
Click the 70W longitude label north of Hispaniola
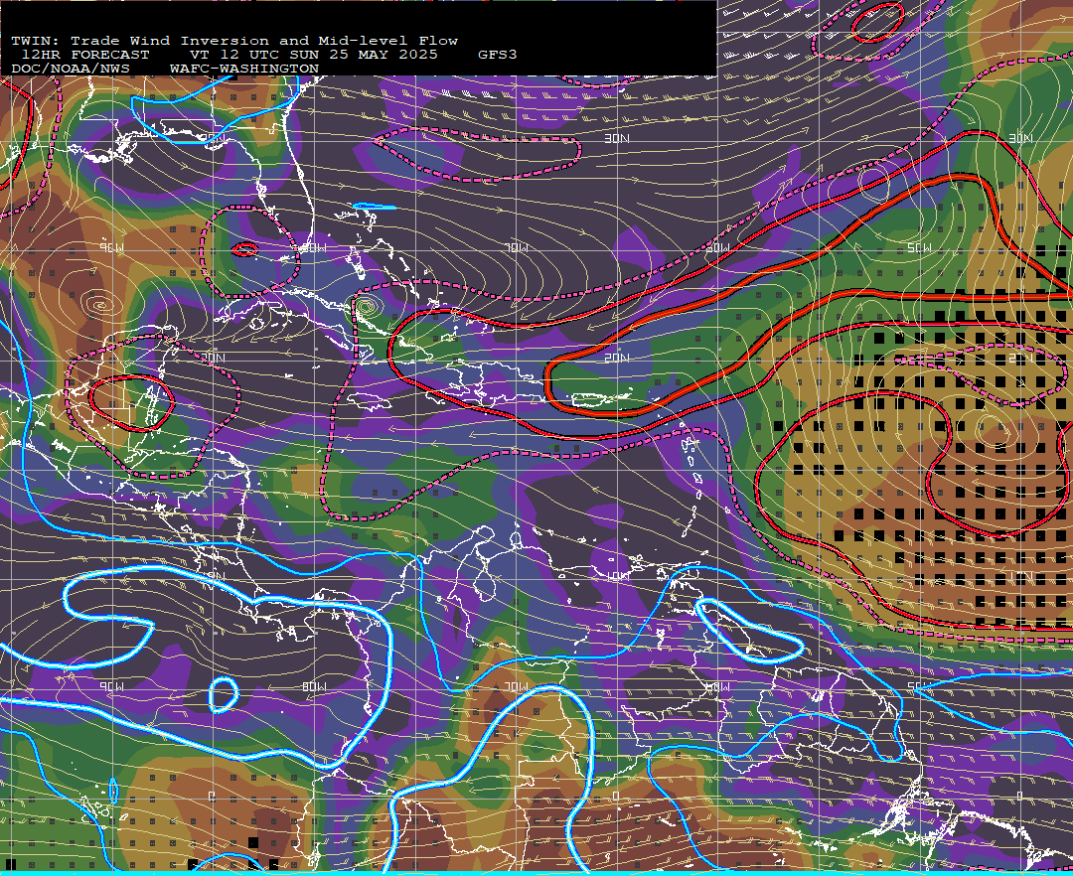518,247
